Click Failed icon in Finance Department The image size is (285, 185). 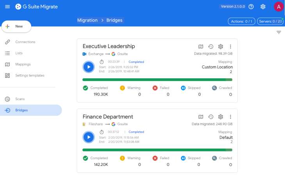coord(155,158)
